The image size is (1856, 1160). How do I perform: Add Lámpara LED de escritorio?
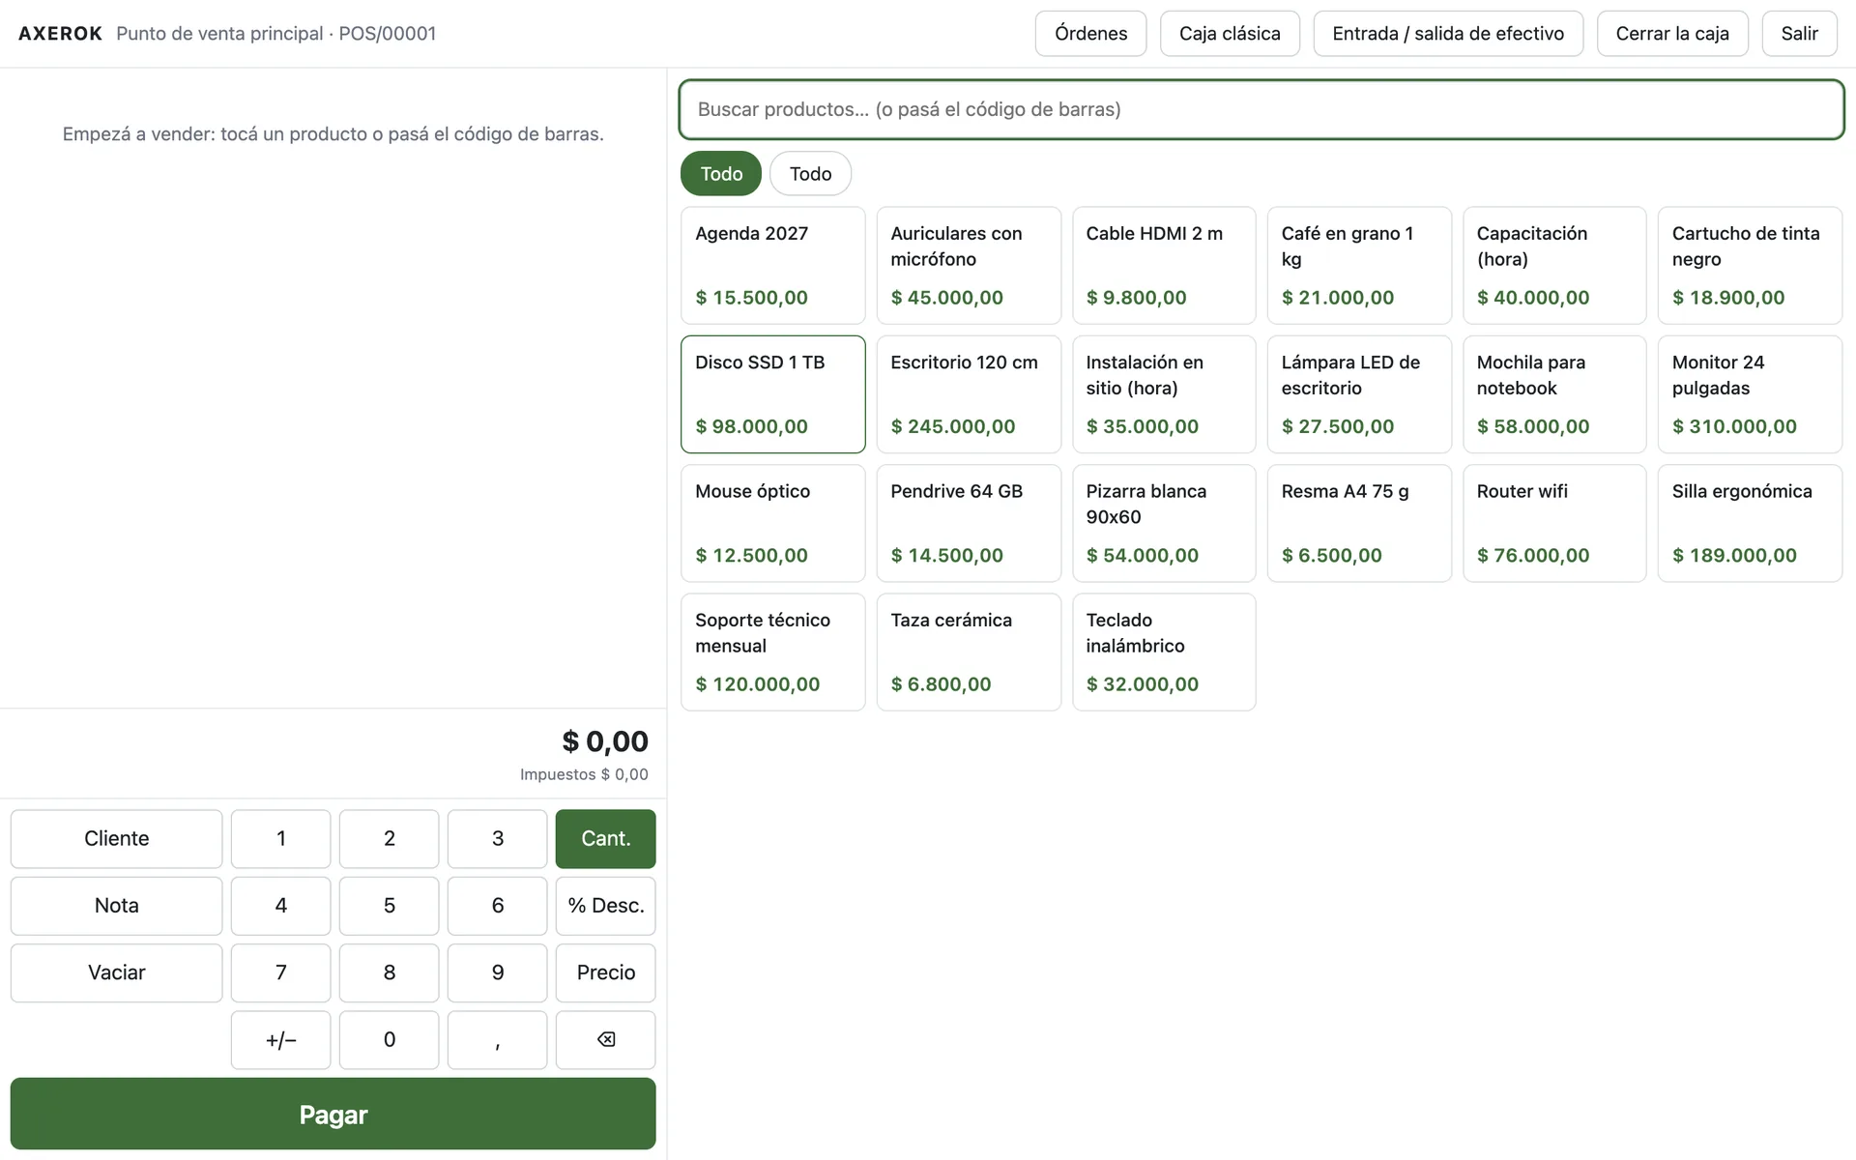point(1359,394)
